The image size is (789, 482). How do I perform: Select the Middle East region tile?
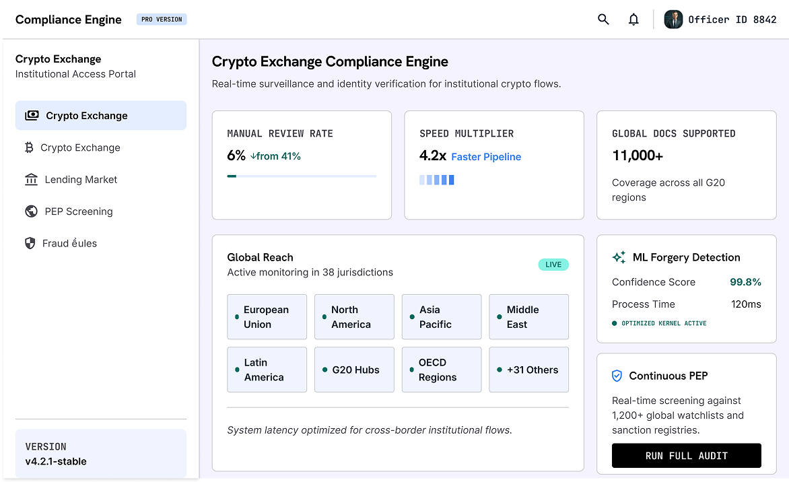coord(529,317)
